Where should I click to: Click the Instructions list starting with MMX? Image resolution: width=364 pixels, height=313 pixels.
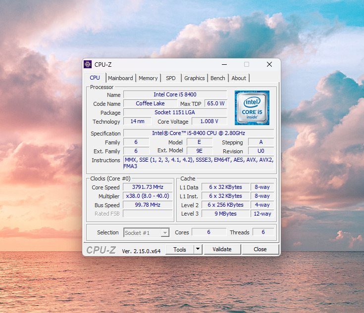tap(199, 163)
